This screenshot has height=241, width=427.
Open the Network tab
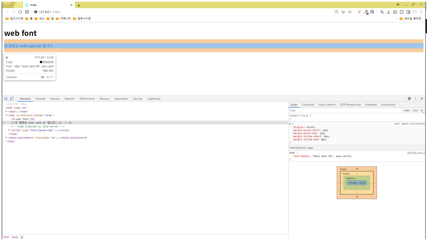pyautogui.click(x=69, y=99)
